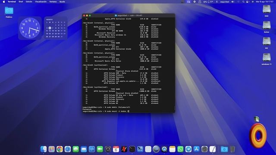Open Mail app in the Dock

point(84,149)
